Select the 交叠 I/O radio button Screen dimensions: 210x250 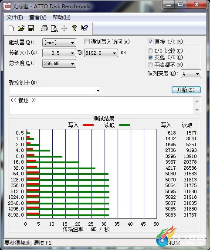[x=150, y=57]
